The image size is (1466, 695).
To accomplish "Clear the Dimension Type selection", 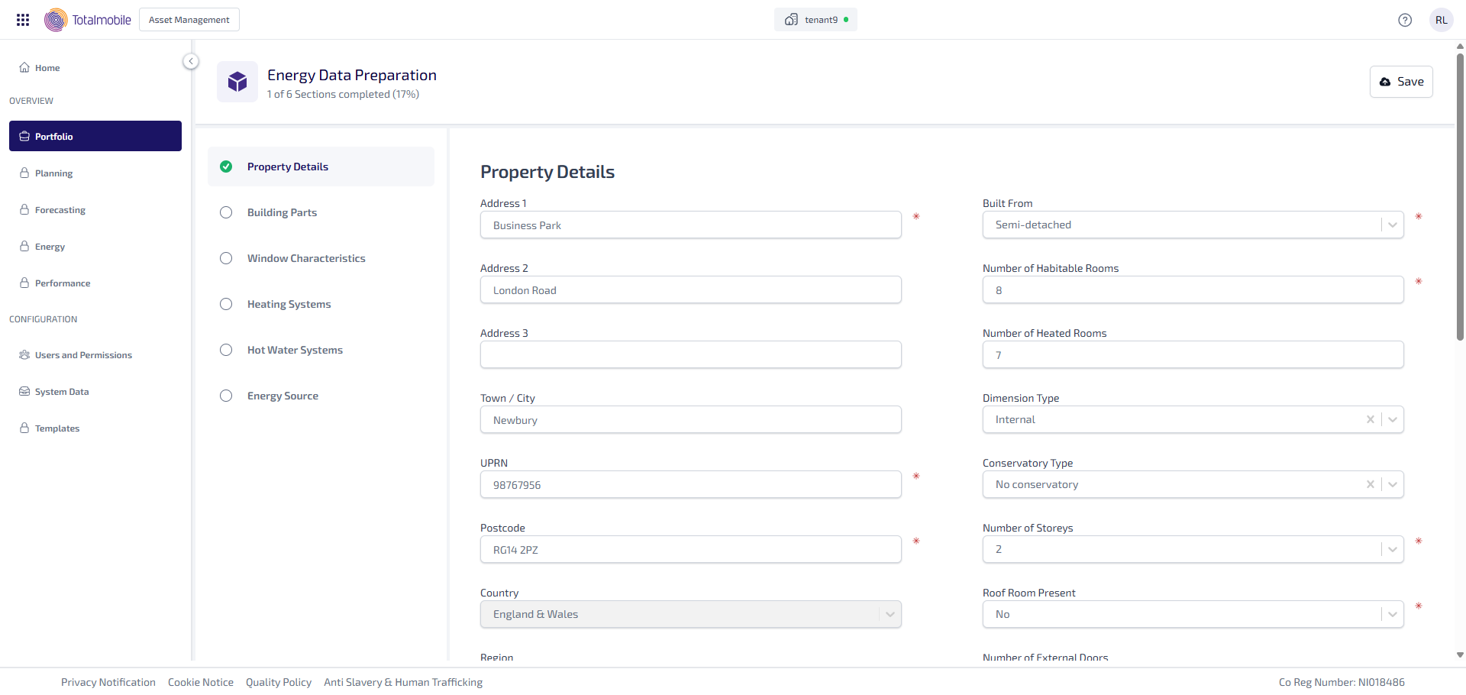I will click(1370, 419).
